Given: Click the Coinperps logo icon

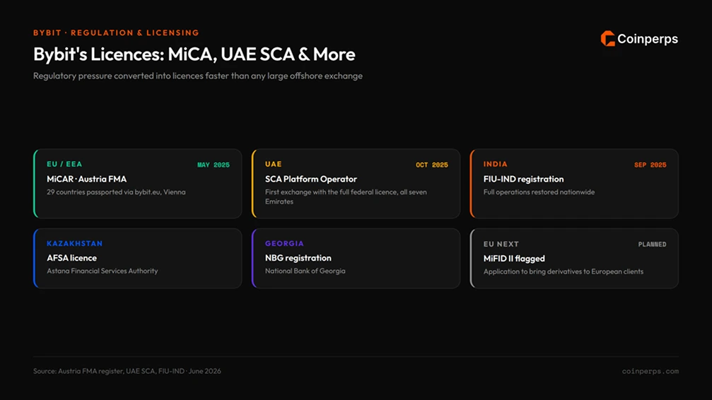Looking at the screenshot, I should click(607, 39).
